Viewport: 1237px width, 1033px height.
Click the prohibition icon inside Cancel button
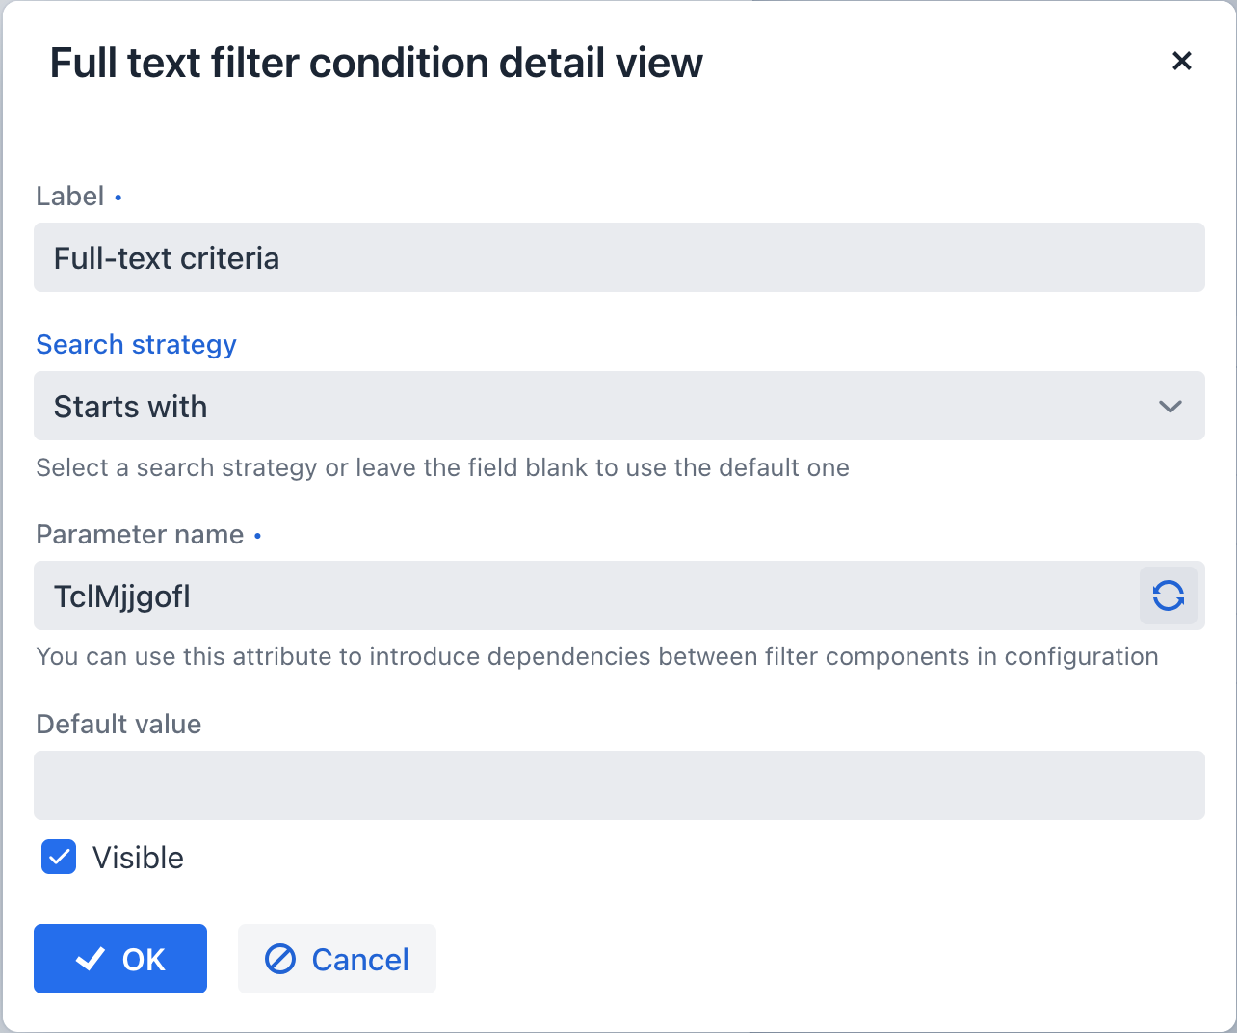(278, 959)
